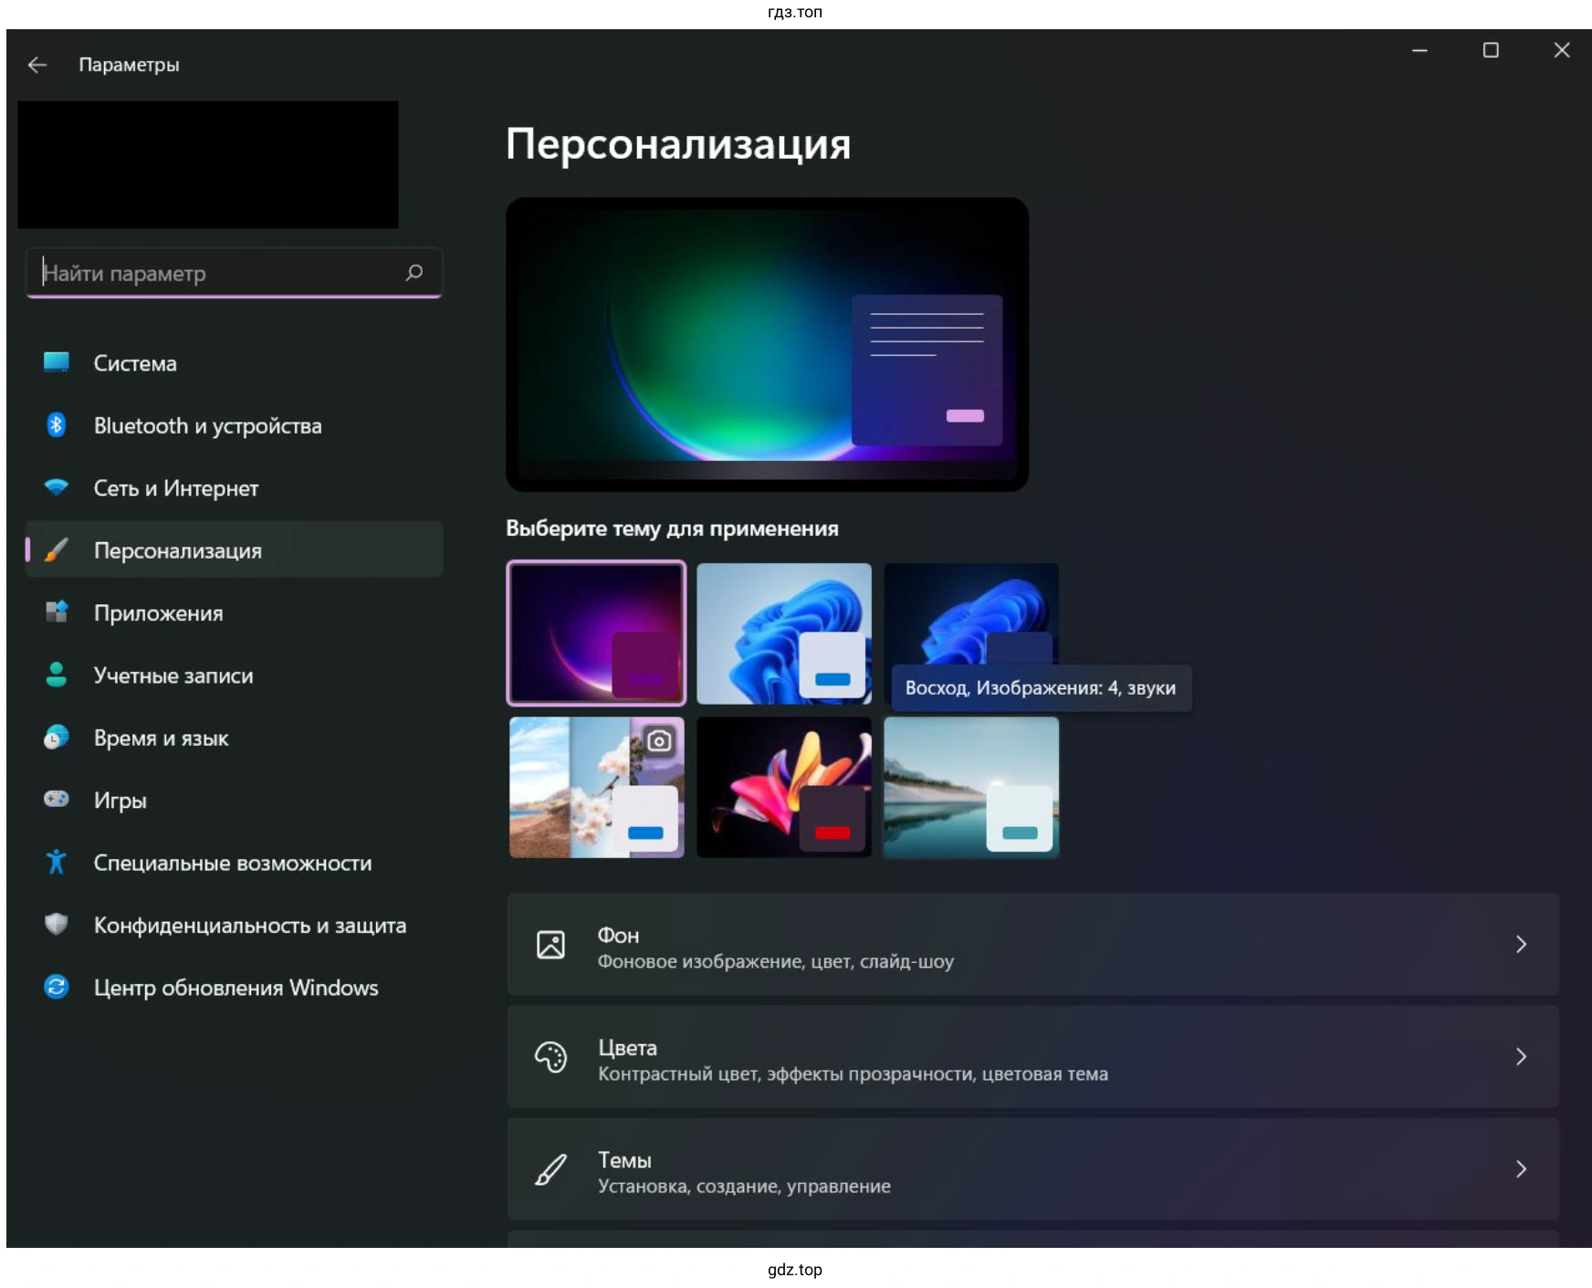The width and height of the screenshot is (1592, 1288).
Task: Click the camera icon on the Spotlight theme
Action: click(x=659, y=740)
